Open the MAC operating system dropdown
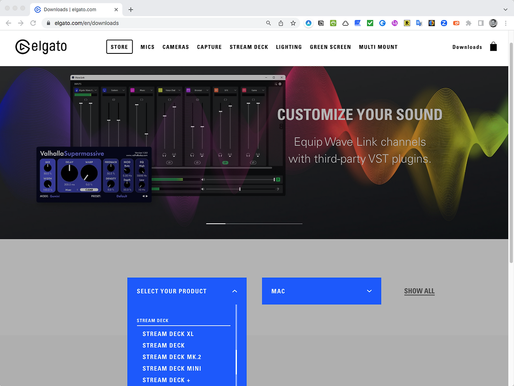 322,291
